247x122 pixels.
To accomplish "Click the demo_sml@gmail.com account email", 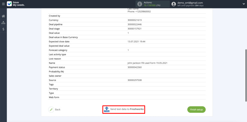I will point(190,3).
